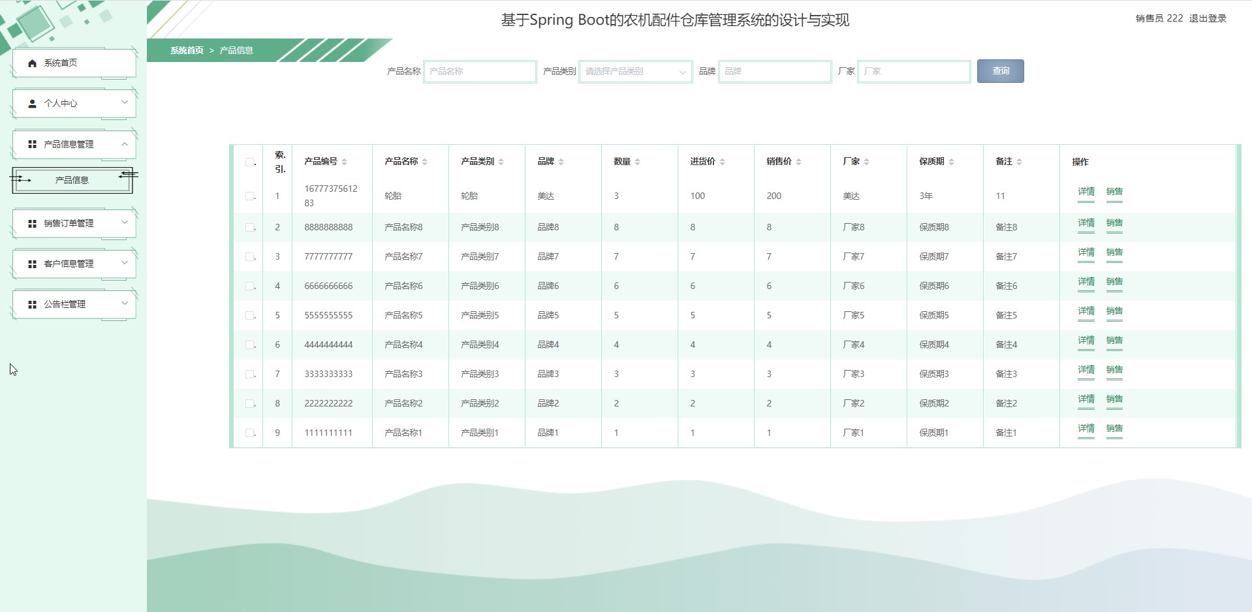Toggle the select-all checkbox in table header

[x=249, y=162]
